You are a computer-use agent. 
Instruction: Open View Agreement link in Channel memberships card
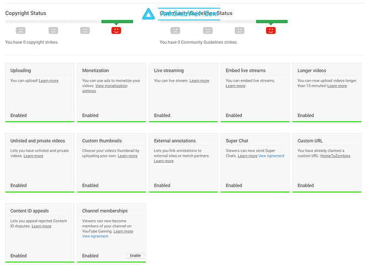(95, 236)
